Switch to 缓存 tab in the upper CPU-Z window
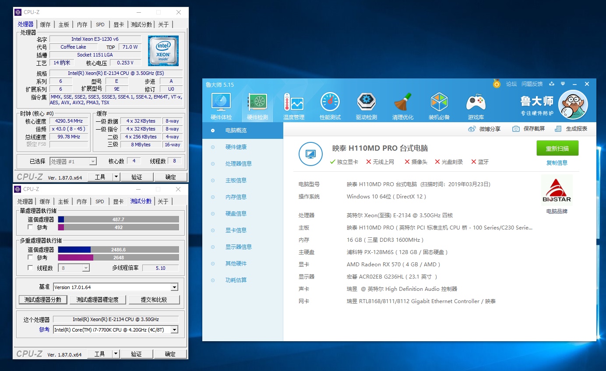Image resolution: width=606 pixels, height=371 pixels. pyautogui.click(x=45, y=25)
